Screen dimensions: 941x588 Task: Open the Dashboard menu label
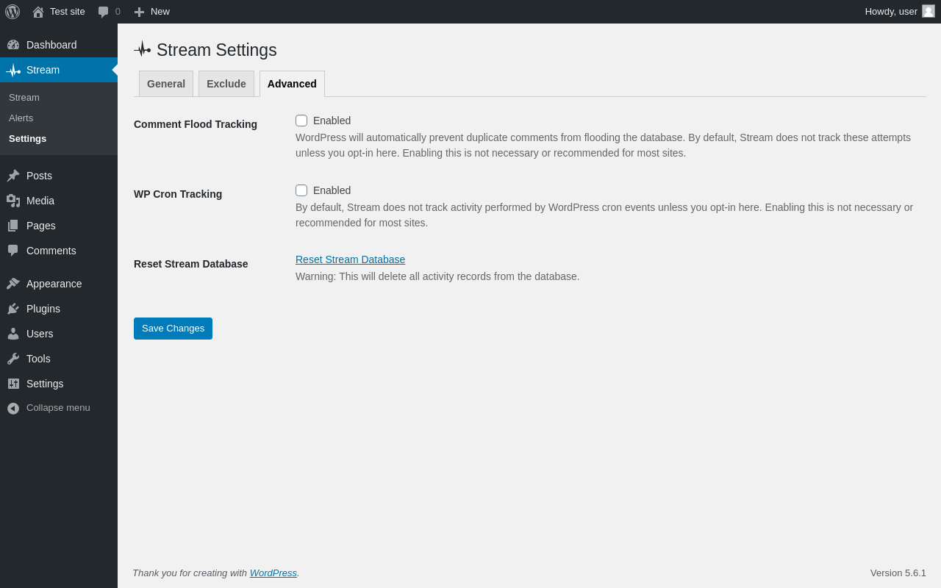[51, 45]
